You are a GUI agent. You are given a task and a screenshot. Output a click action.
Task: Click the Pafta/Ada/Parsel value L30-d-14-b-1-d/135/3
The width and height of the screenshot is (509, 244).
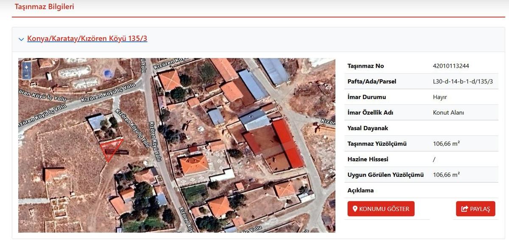(x=463, y=82)
